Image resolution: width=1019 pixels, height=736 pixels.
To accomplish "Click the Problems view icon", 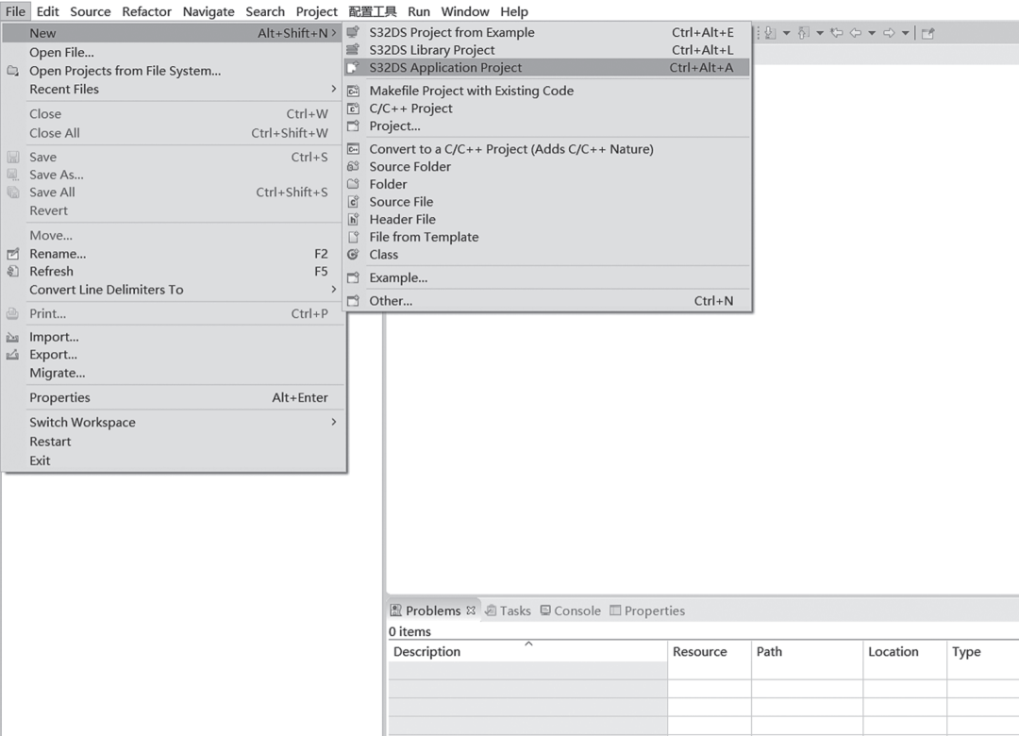I will pyautogui.click(x=395, y=611).
